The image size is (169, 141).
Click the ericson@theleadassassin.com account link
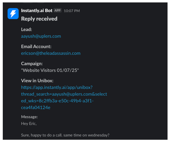pyautogui.click(x=51, y=53)
